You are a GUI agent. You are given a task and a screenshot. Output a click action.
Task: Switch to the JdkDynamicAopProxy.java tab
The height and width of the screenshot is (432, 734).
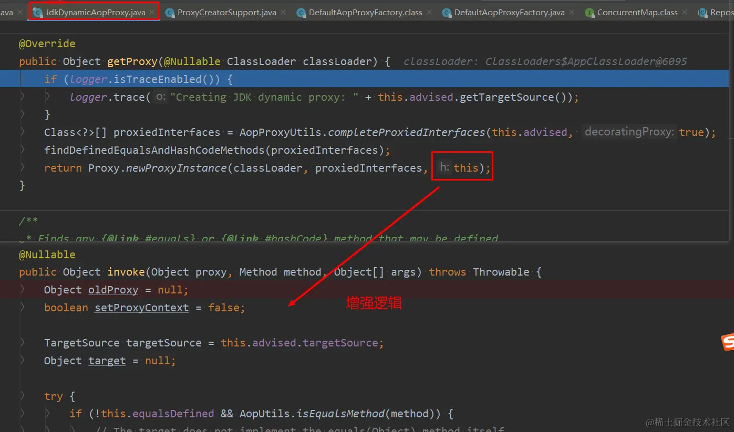click(95, 12)
